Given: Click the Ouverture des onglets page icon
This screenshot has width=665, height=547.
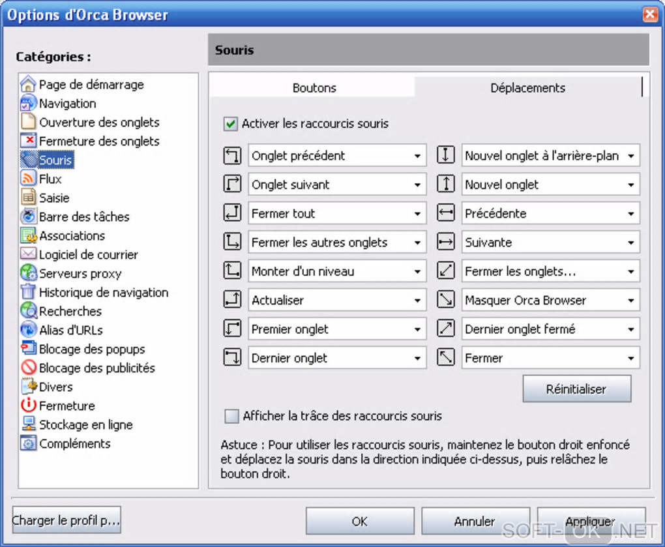Looking at the screenshot, I should (x=28, y=122).
